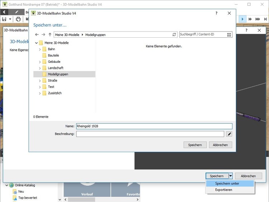
Task: Expand the Bahn folder
Action: click(x=40, y=49)
